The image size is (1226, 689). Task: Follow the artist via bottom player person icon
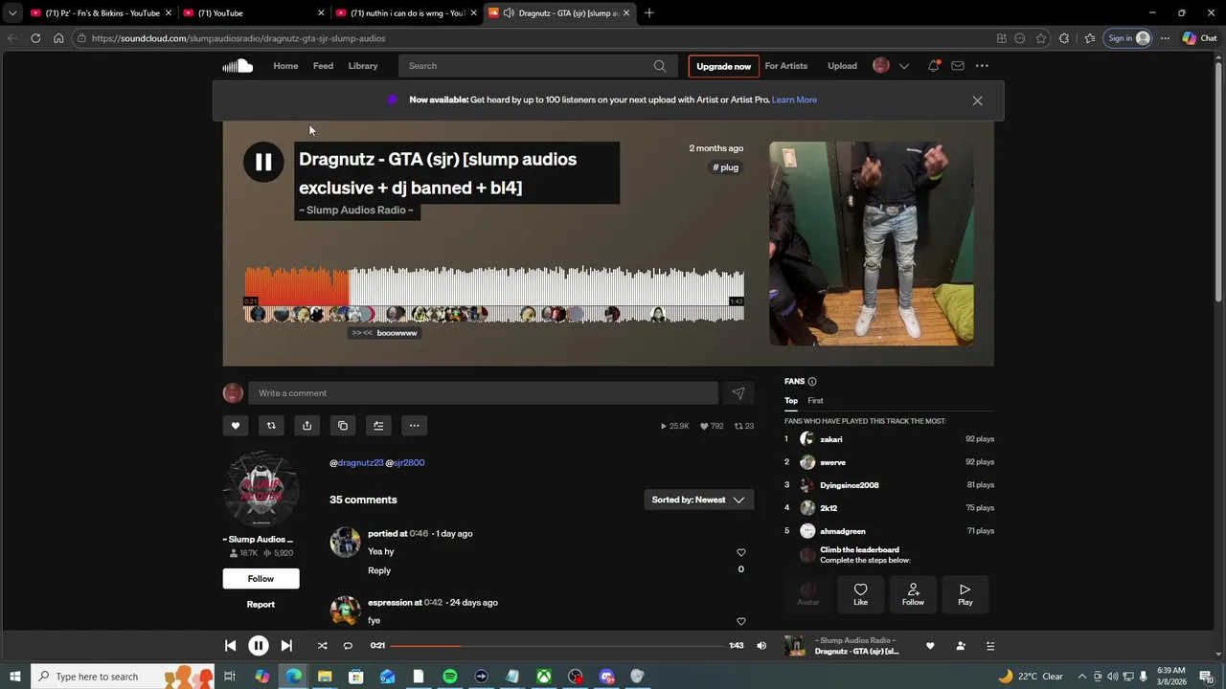coord(960,646)
